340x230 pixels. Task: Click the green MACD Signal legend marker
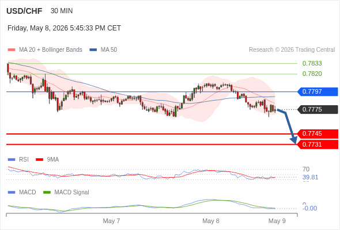[x=47, y=193]
